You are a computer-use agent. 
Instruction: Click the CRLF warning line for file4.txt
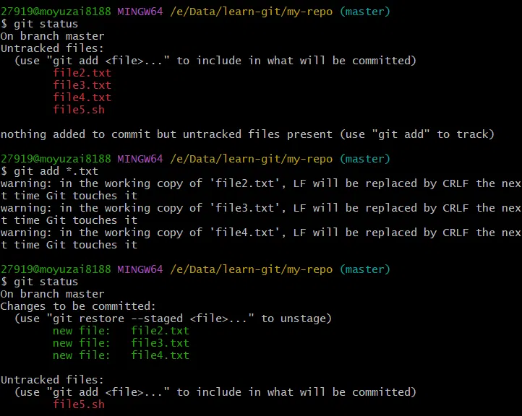click(260, 233)
